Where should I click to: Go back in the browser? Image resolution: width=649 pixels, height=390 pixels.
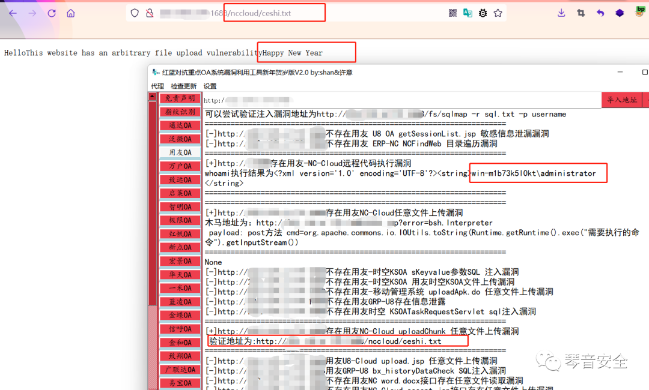tap(13, 13)
